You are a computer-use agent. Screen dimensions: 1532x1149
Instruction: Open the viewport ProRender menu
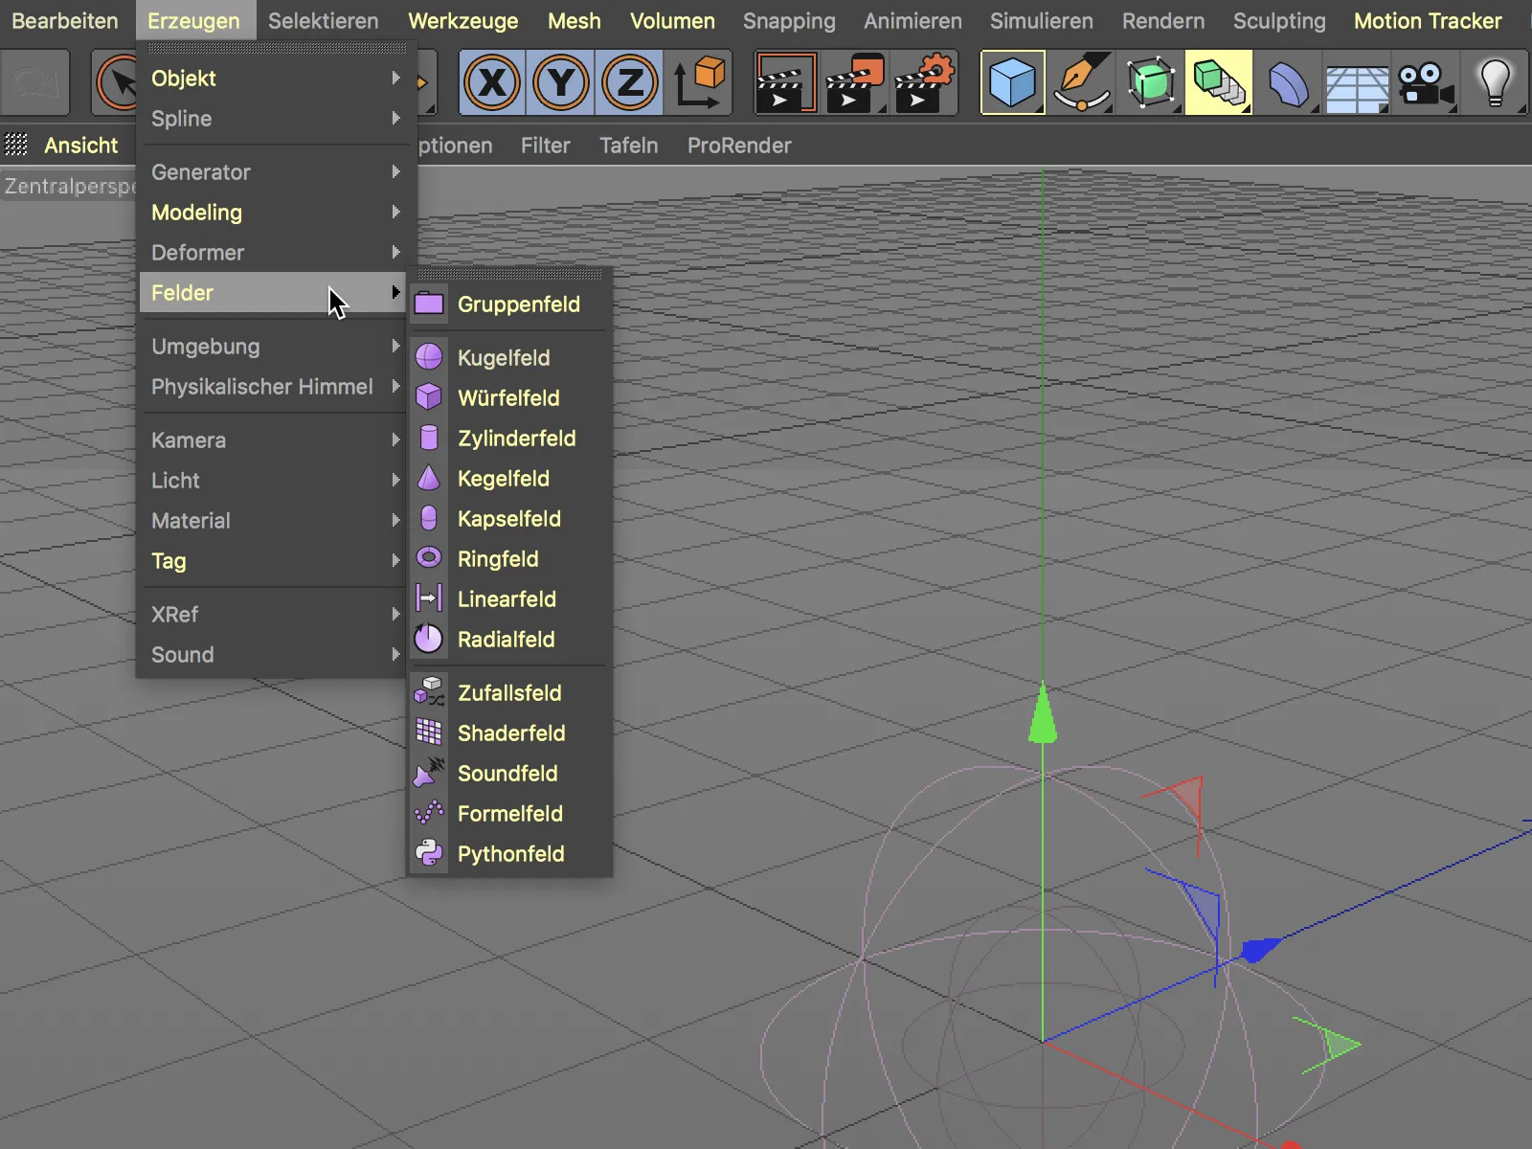point(739,146)
